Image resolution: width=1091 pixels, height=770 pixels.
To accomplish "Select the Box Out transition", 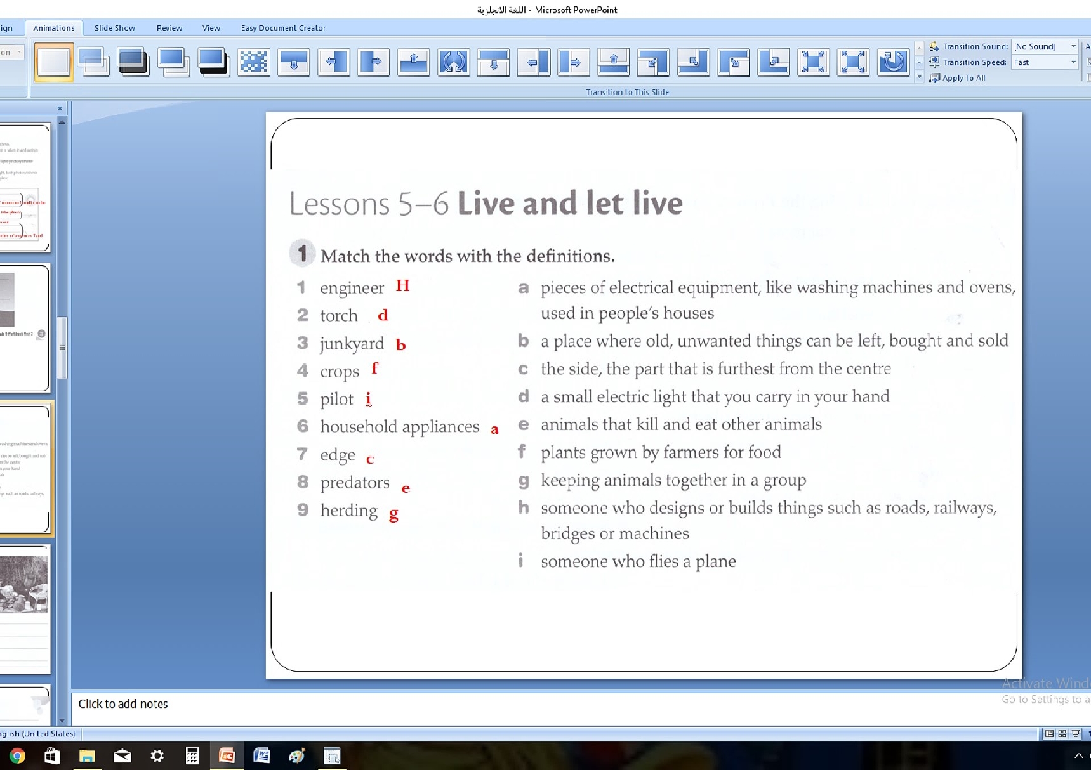I will pos(853,62).
